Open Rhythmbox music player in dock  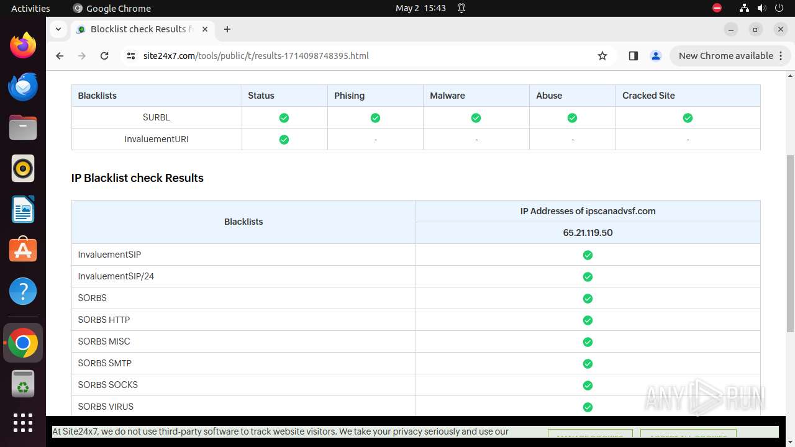[23, 168]
